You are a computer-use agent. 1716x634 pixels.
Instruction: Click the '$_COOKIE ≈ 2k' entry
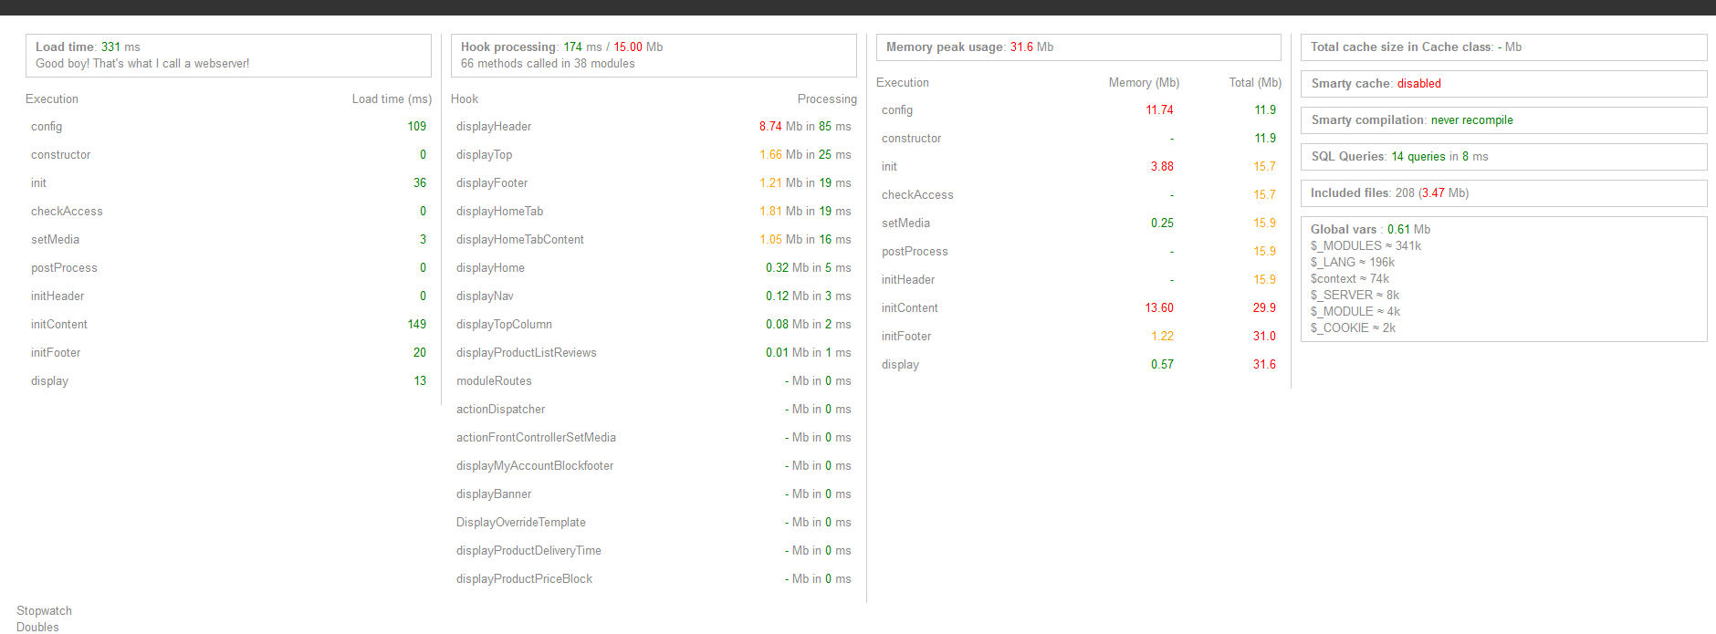pos(1353,328)
